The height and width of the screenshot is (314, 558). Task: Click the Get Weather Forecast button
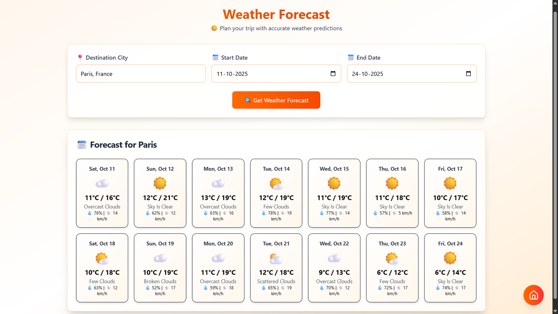pyautogui.click(x=276, y=100)
